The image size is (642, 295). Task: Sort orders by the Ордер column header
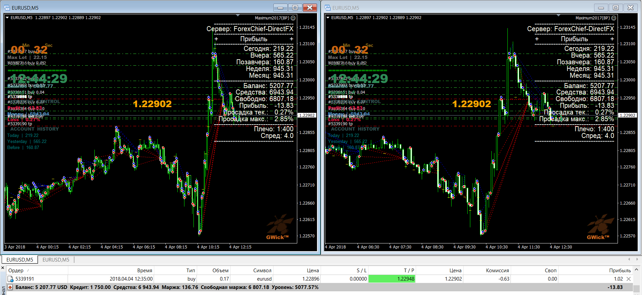coord(37,270)
